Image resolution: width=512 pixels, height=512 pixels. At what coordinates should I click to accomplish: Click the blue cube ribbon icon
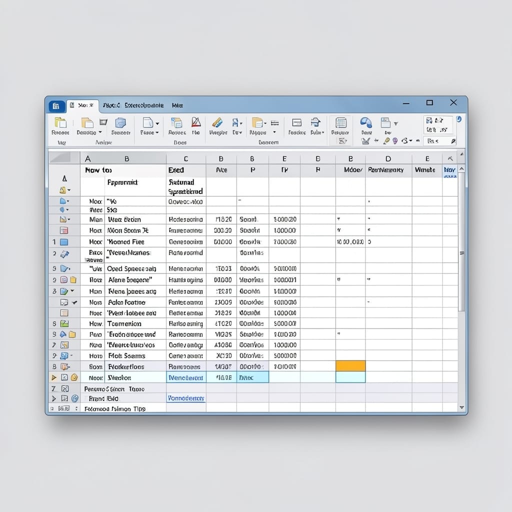click(120, 123)
